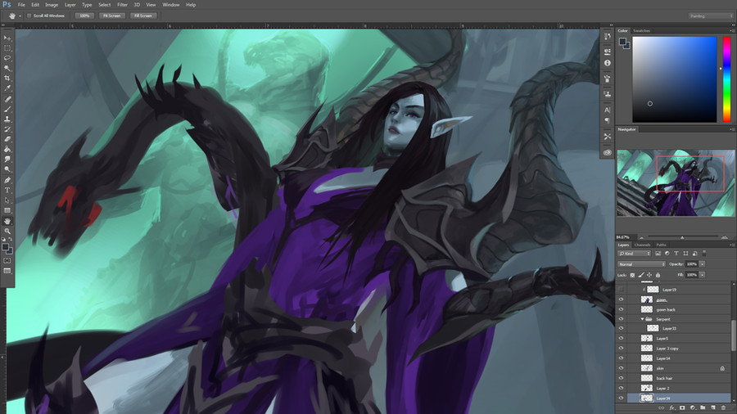
Task: Select the Healing Brush tool
Action: pos(7,100)
